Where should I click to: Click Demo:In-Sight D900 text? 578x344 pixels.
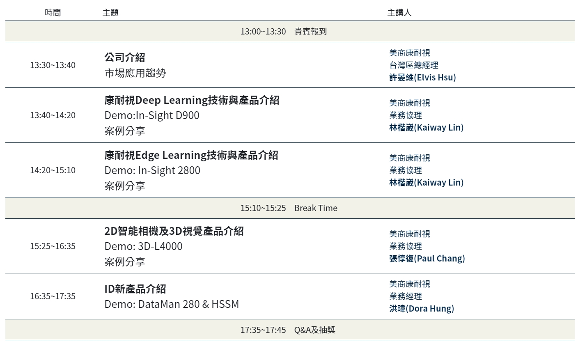[152, 115]
